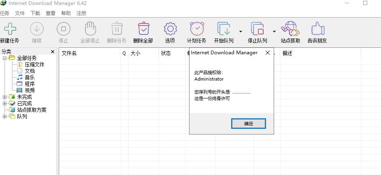Open 站点抓取方案 tree entry
The image size is (381, 175).
coord(32,110)
